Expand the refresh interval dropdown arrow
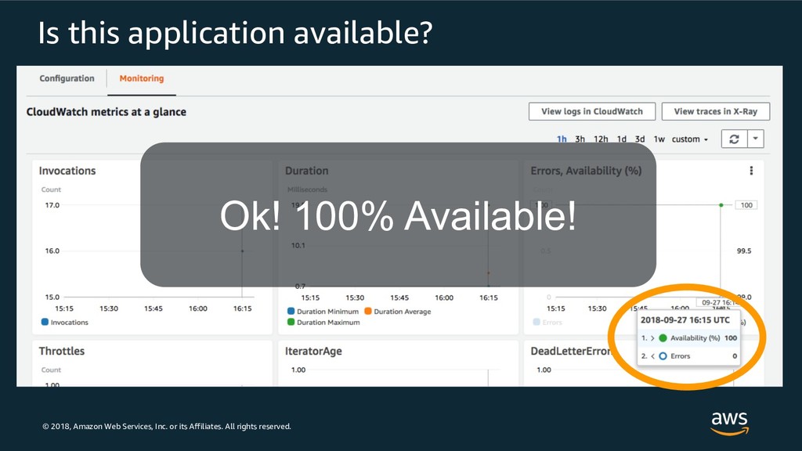This screenshot has width=802, height=451. (756, 139)
